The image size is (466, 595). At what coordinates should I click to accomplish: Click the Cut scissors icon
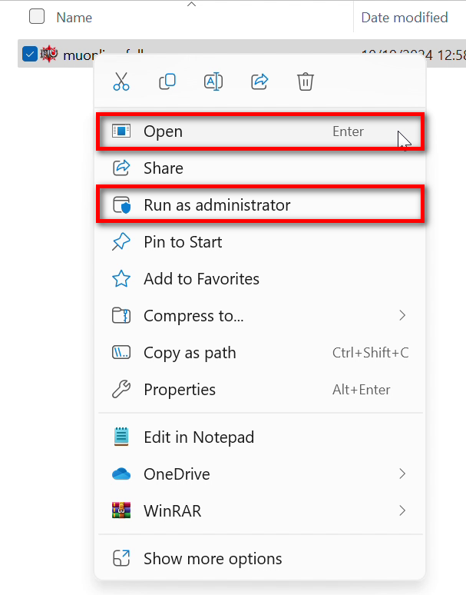pos(121,81)
